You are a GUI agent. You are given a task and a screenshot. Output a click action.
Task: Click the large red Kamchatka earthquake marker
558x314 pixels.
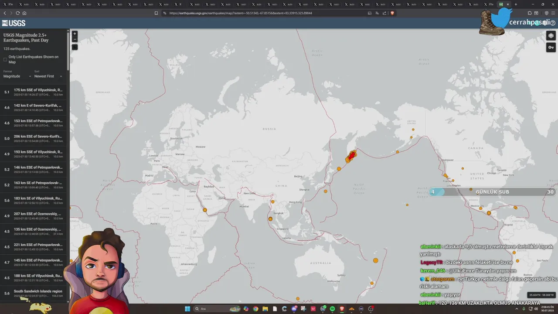point(352,155)
